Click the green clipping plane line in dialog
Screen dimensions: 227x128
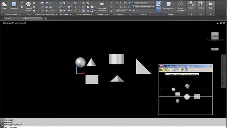(186, 89)
